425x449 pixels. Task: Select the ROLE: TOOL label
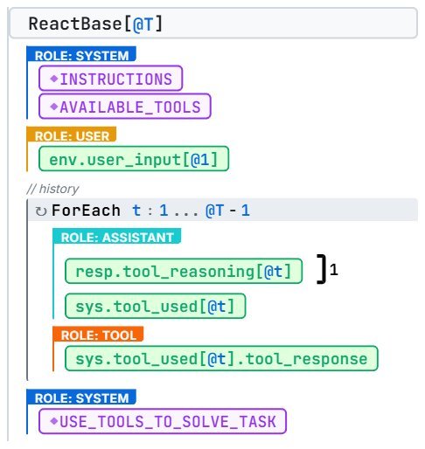(98, 335)
